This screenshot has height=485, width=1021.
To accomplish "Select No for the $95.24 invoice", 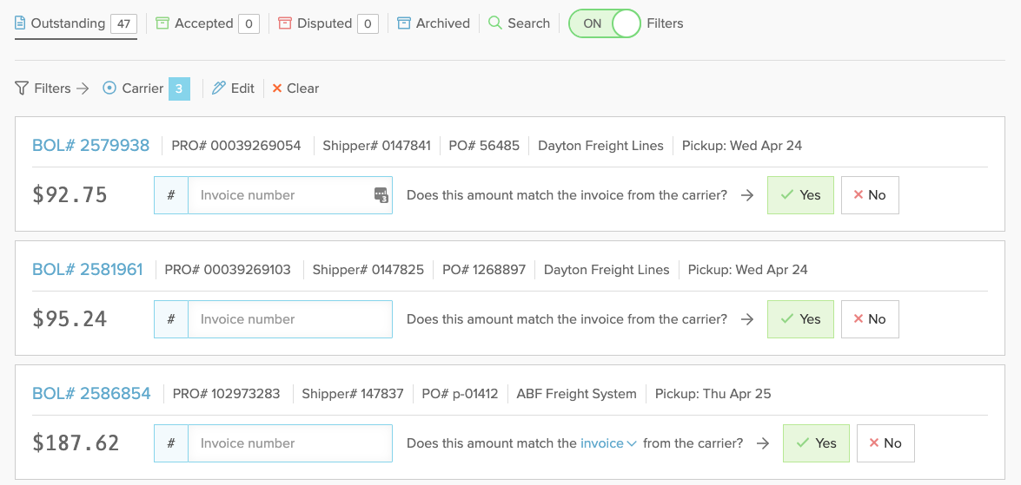I will tap(870, 319).
